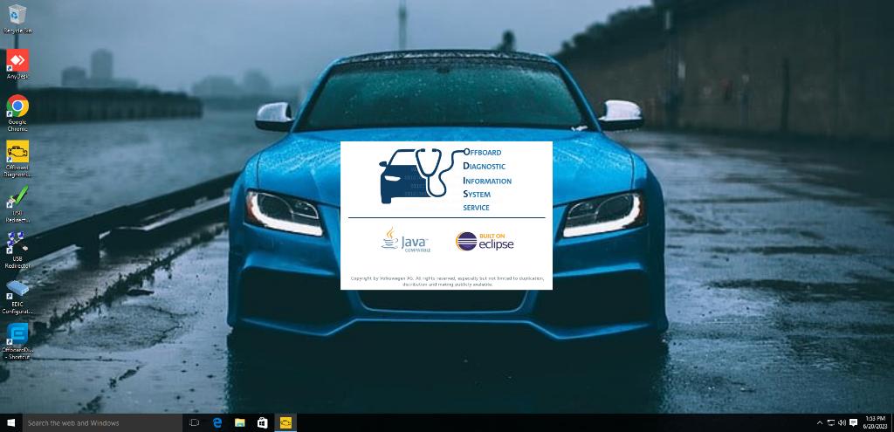Select Offboard Diagnostic yellow engine desktop icon

pyautogui.click(x=17, y=159)
